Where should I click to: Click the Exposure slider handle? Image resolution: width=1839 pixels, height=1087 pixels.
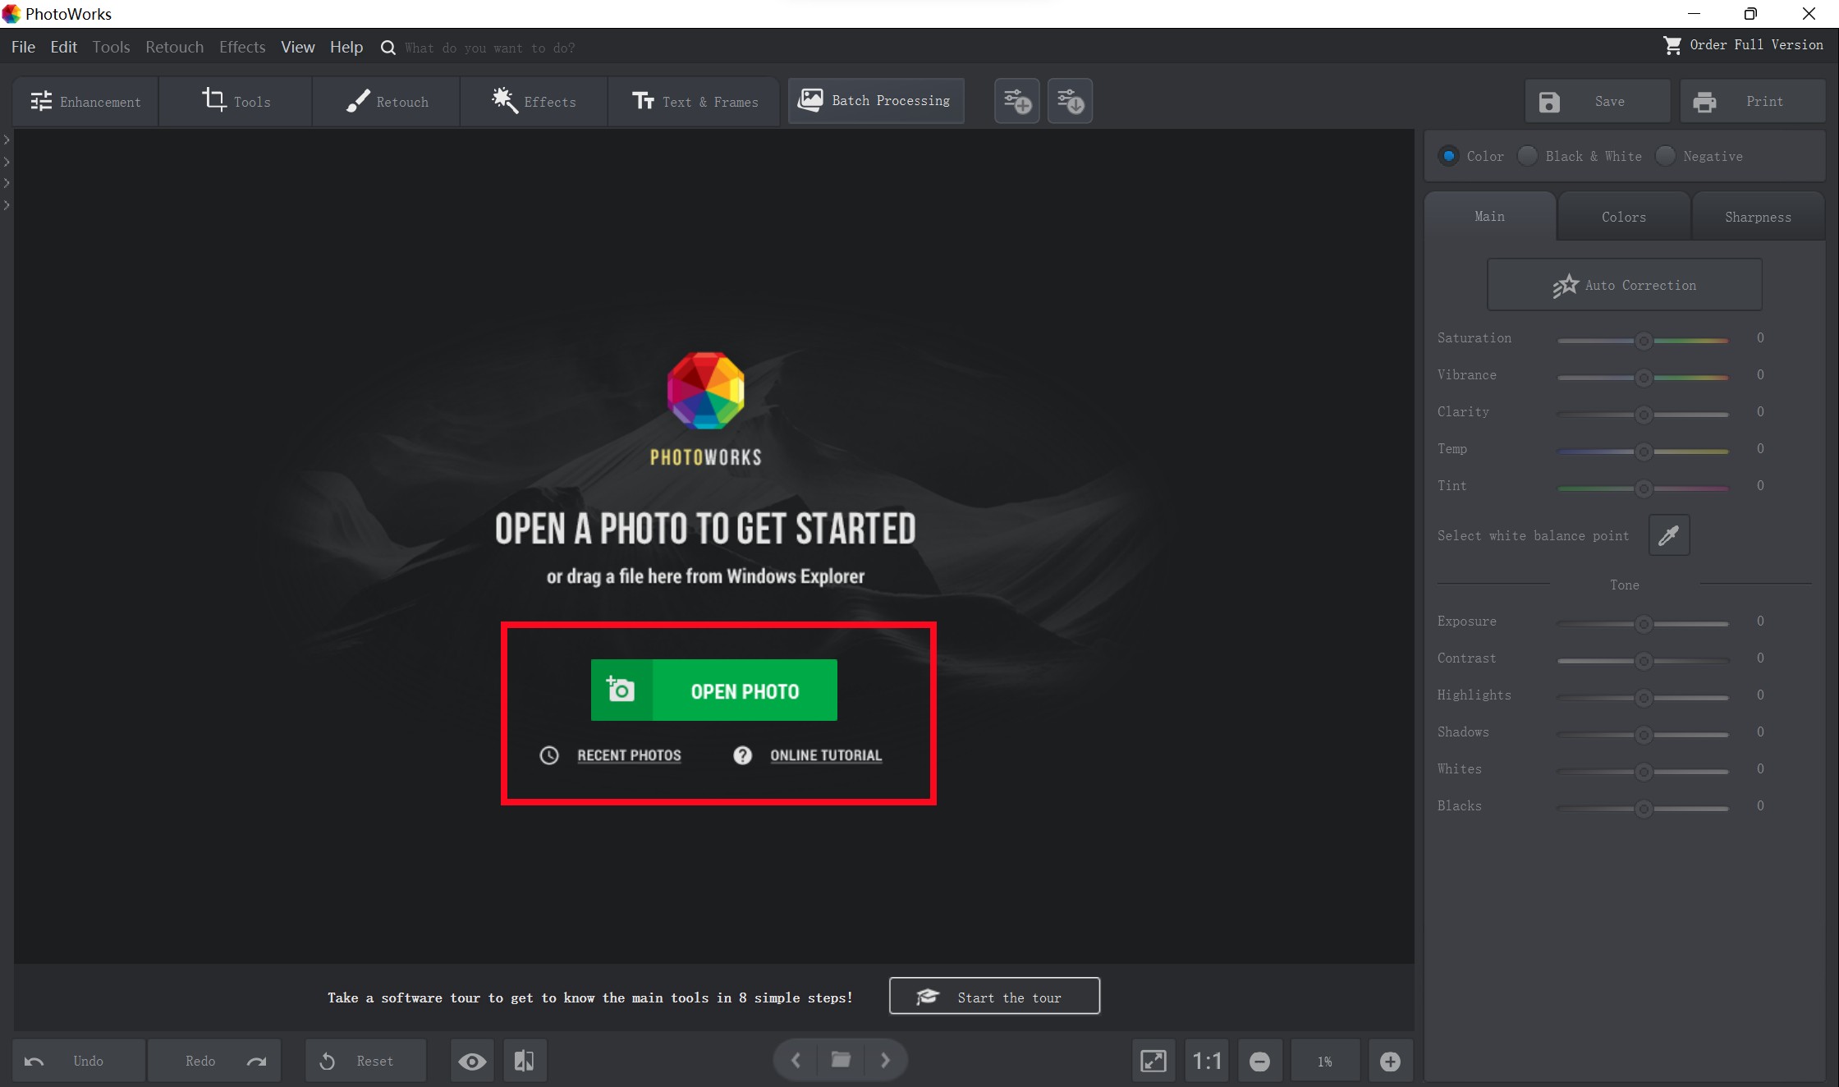[x=1644, y=624]
